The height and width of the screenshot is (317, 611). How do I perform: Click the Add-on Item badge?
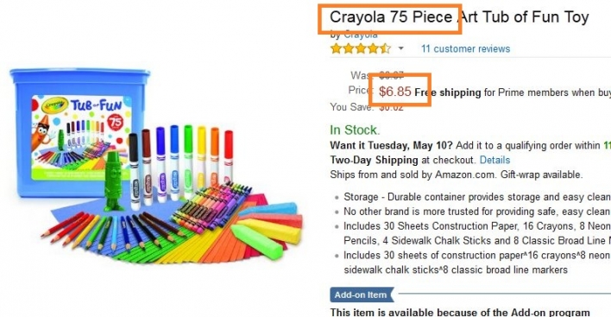tap(362, 295)
